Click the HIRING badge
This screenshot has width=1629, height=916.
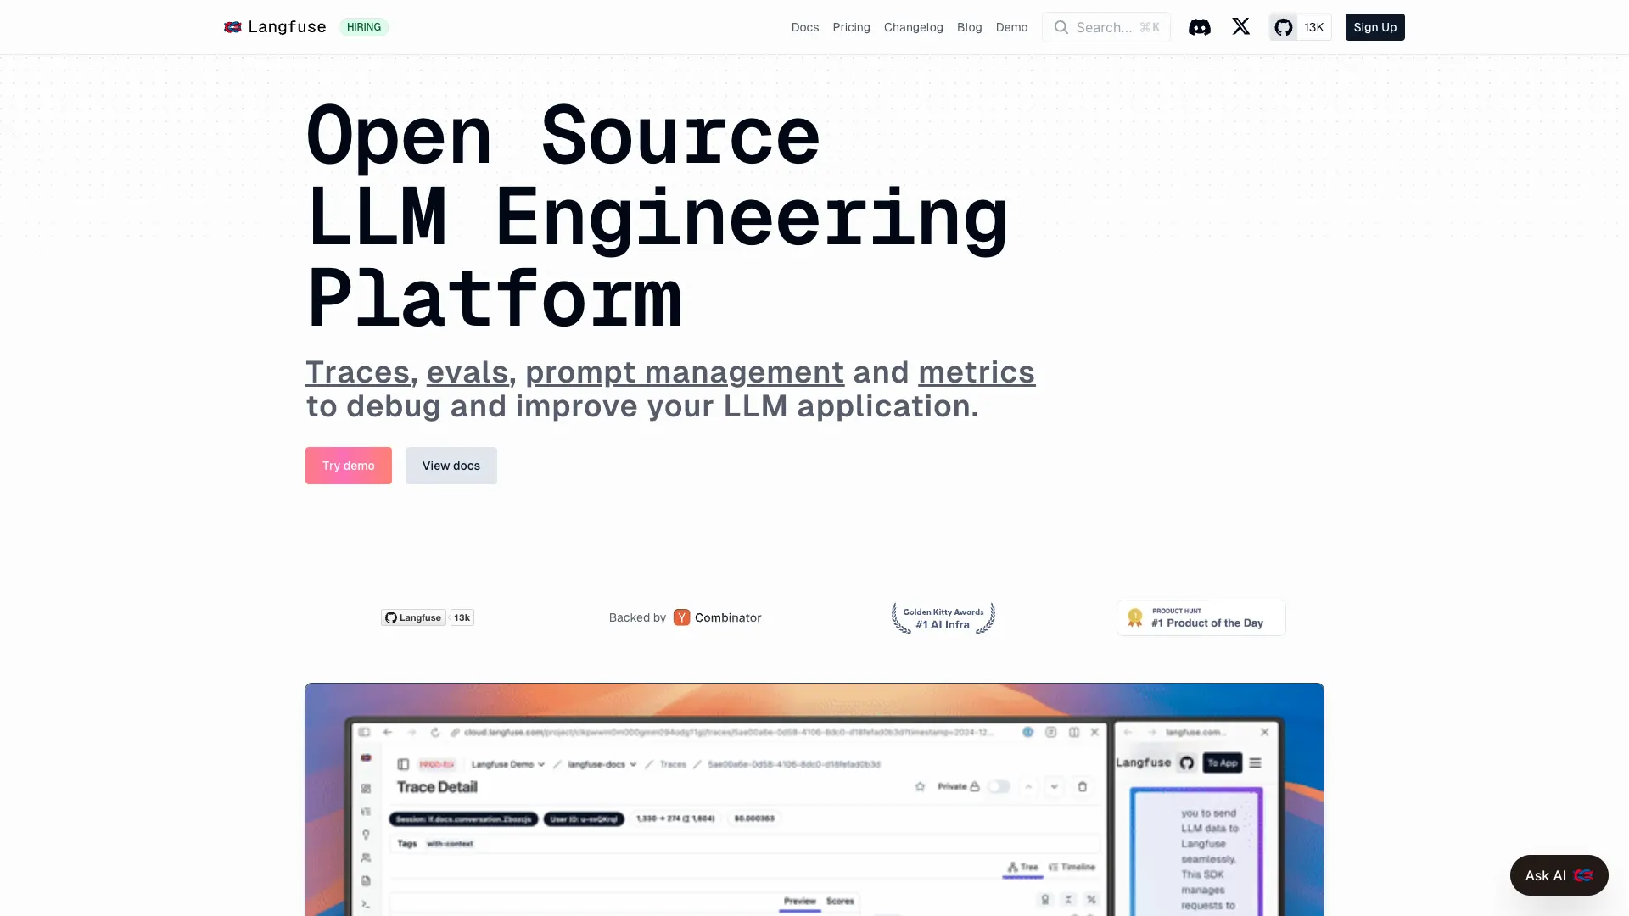pyautogui.click(x=363, y=27)
